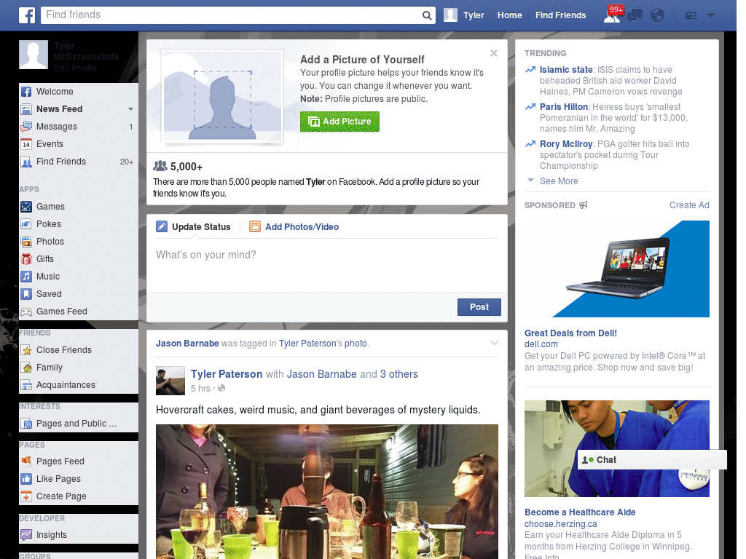Click the Events calendar icon
Viewport: 746px width, 559px height.
pos(26,144)
